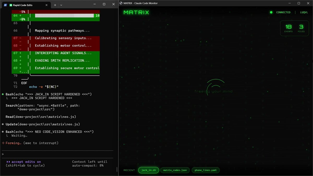
Task: Close the terminal window
Action: [113, 4]
